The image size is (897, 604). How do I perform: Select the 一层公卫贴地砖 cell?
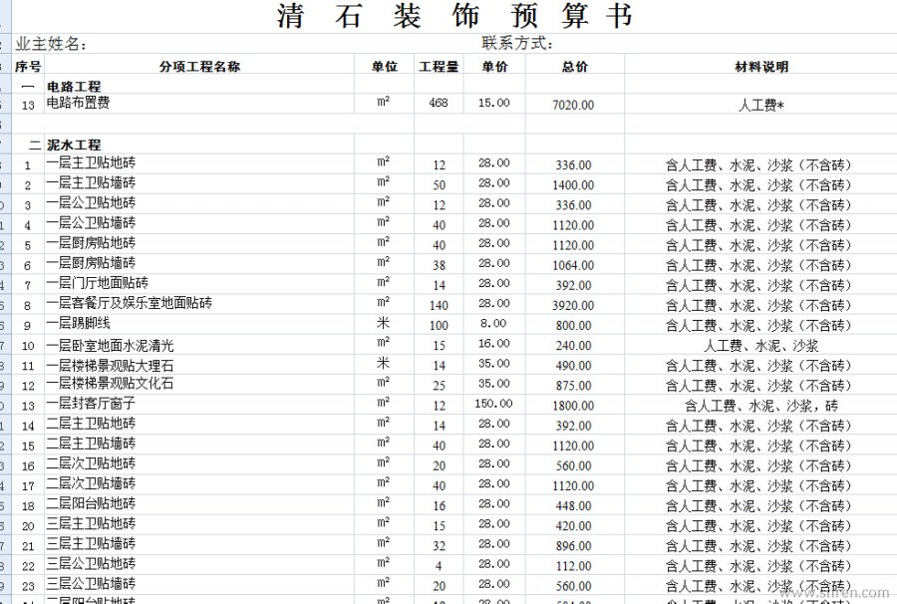(199, 203)
